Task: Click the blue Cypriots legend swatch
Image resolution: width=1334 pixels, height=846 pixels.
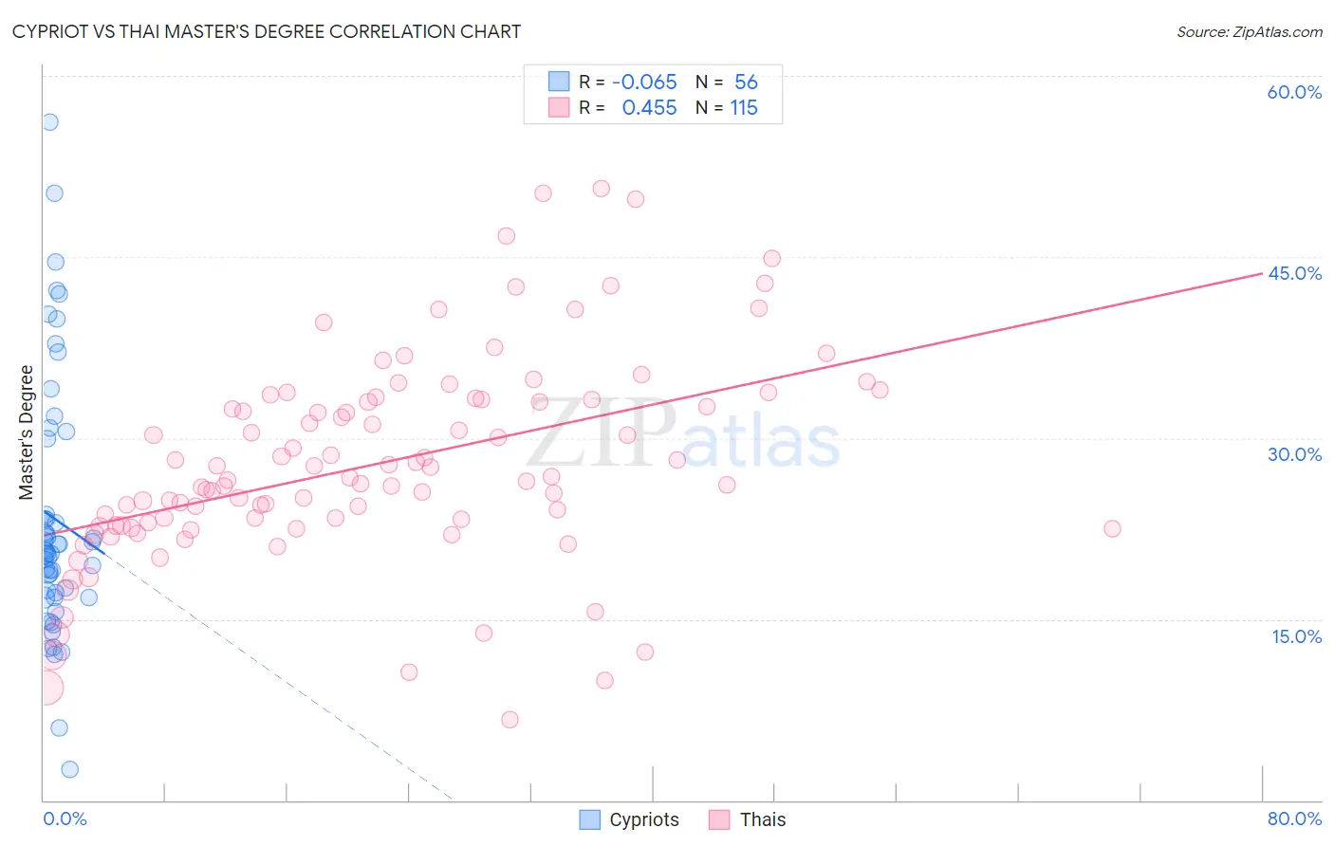Action: [x=590, y=819]
